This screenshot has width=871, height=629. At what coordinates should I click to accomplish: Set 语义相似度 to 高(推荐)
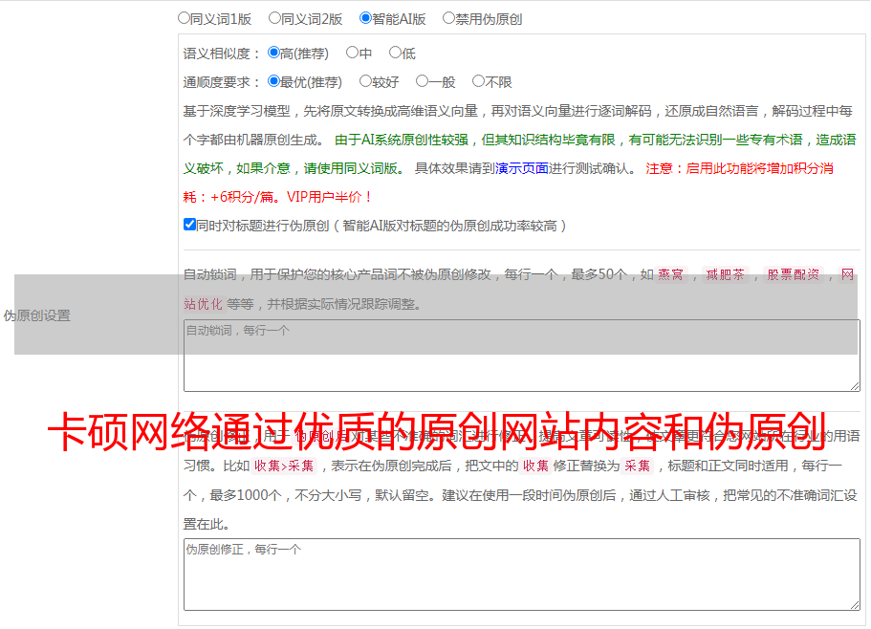pos(273,53)
